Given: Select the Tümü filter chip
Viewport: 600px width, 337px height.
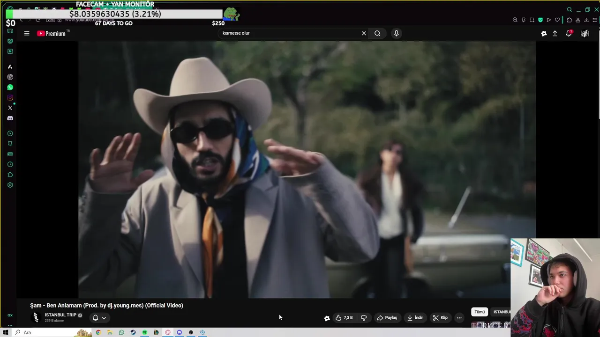Looking at the screenshot, I should coord(480,312).
